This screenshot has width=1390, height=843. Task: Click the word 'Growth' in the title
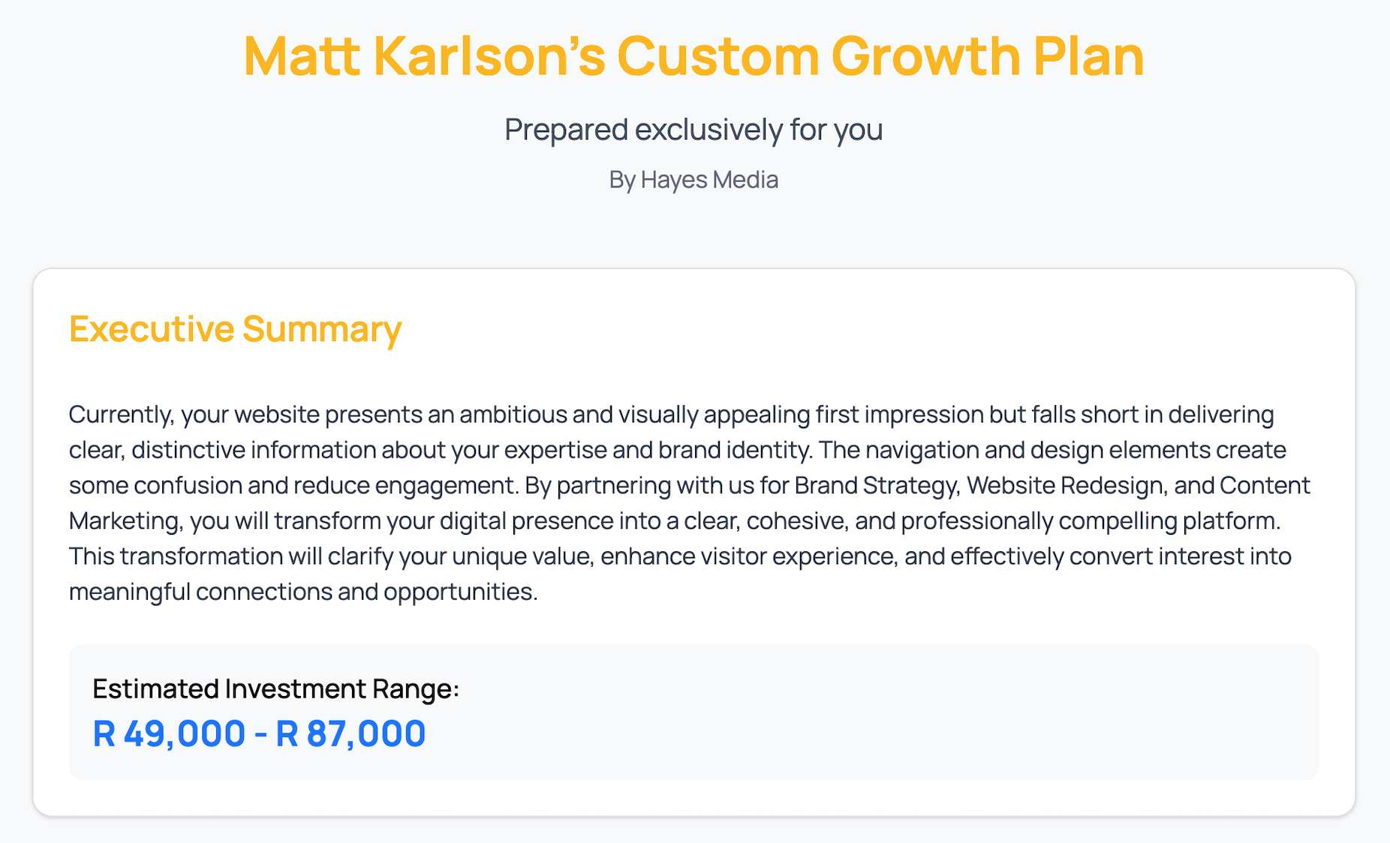click(x=925, y=55)
